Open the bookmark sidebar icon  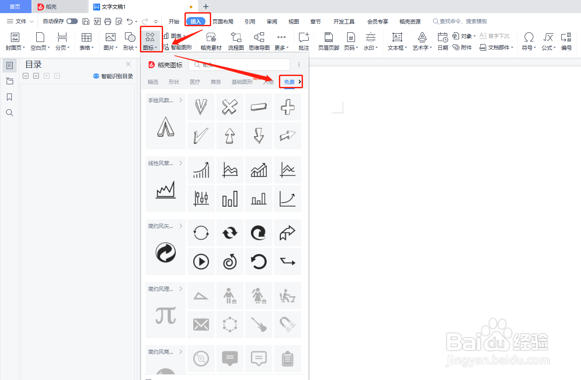pos(10,97)
